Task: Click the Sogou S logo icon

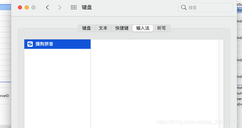Action: coord(30,44)
